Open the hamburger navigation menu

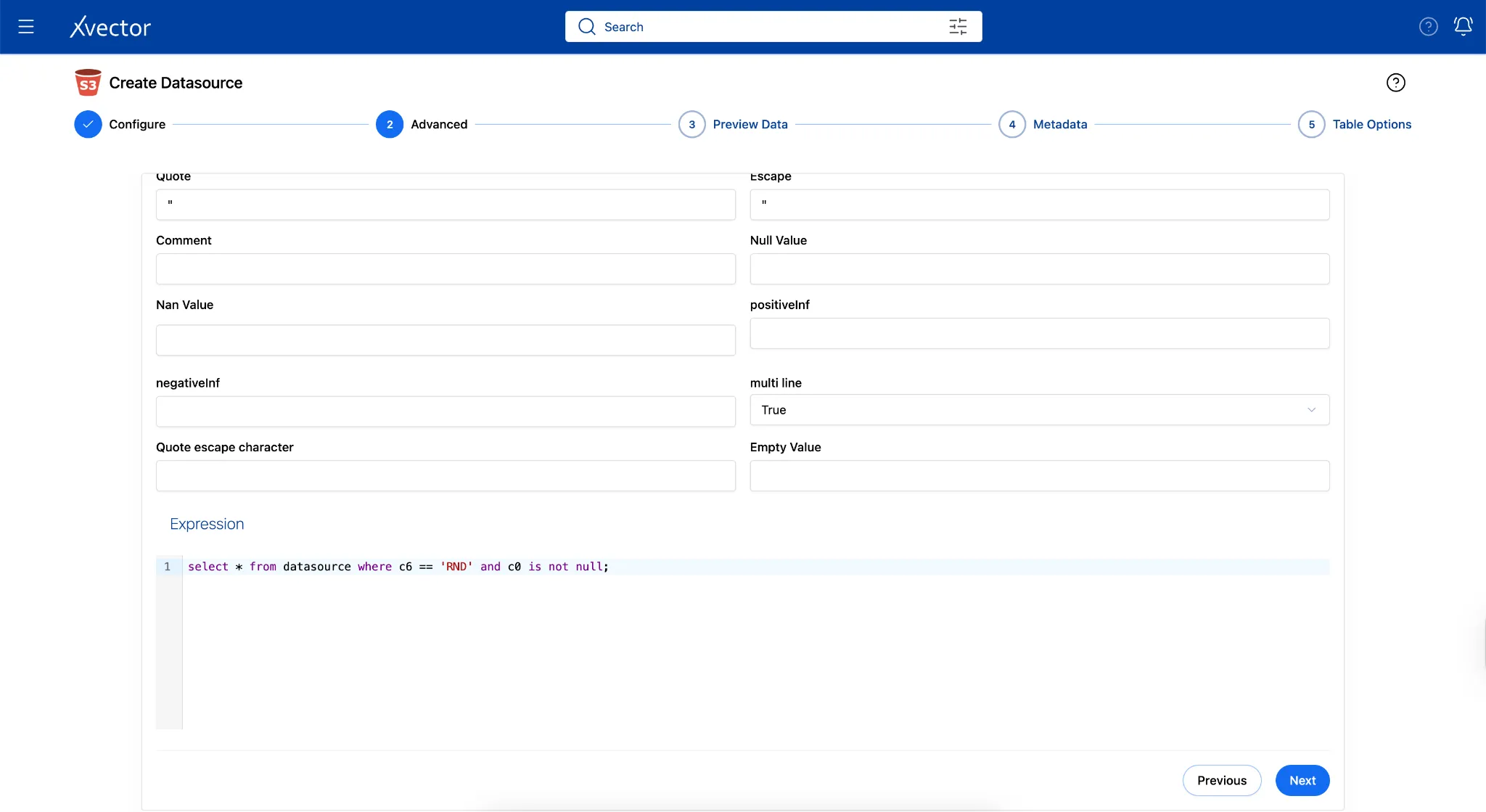click(26, 27)
